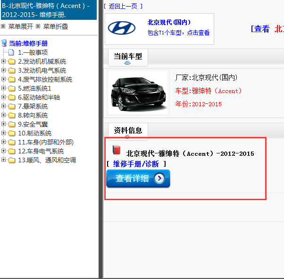The height and width of the screenshot is (279, 284).
Task: Click the folder icon for 3.发动机电气系统
Action: click(x=12, y=70)
